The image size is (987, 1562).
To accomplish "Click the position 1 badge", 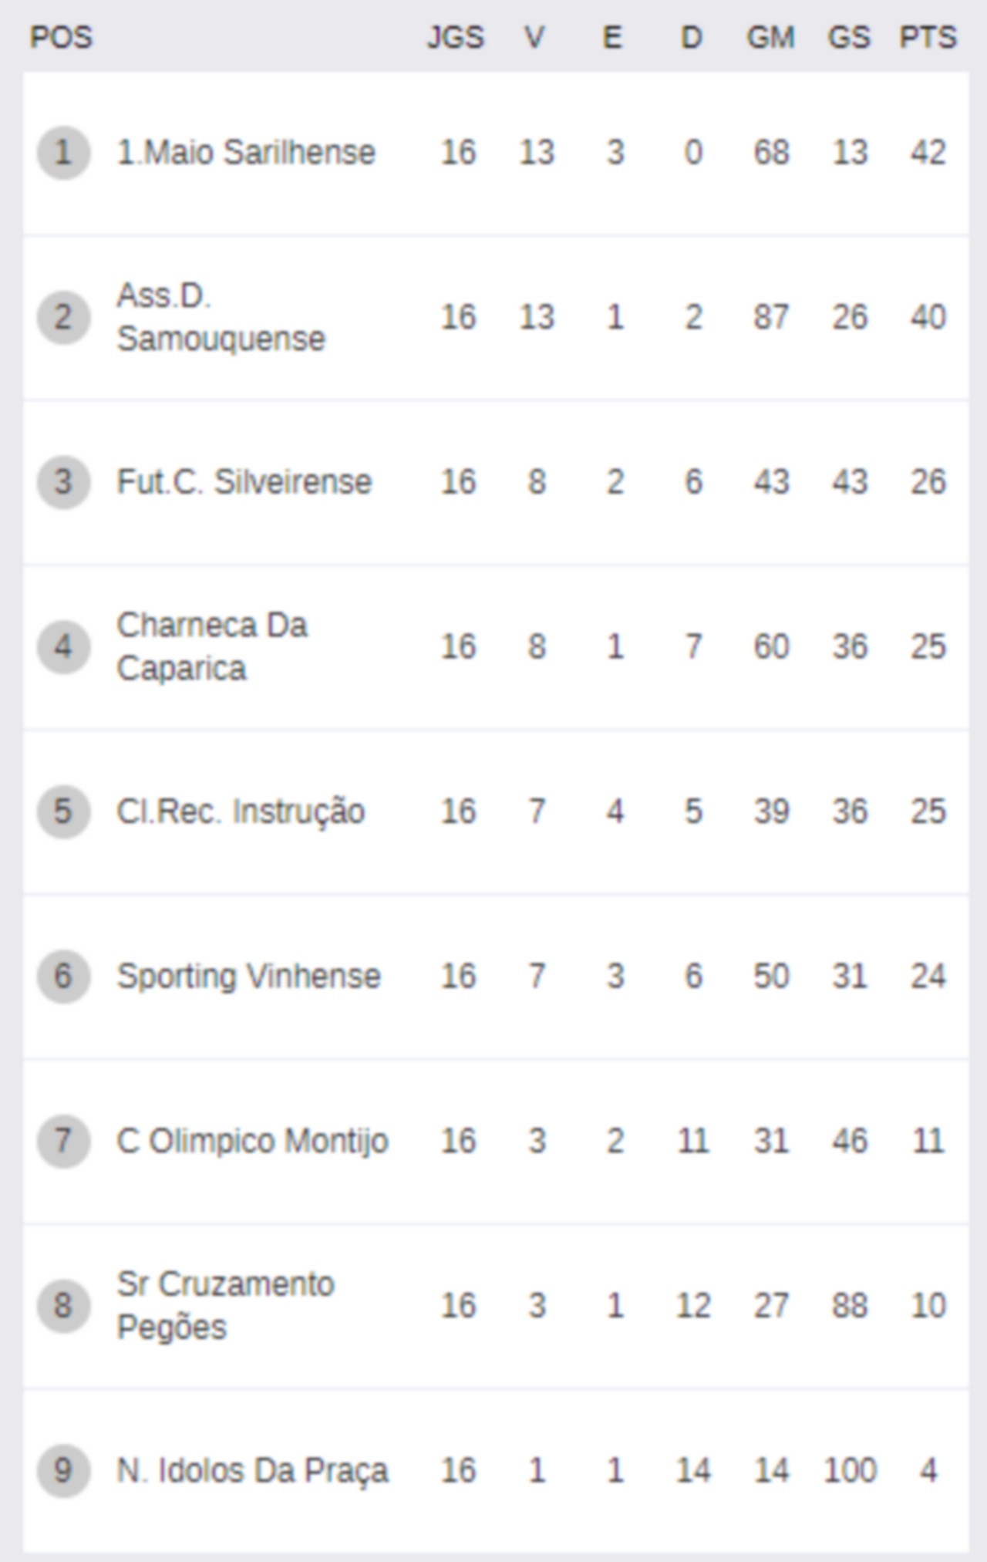I will (63, 153).
